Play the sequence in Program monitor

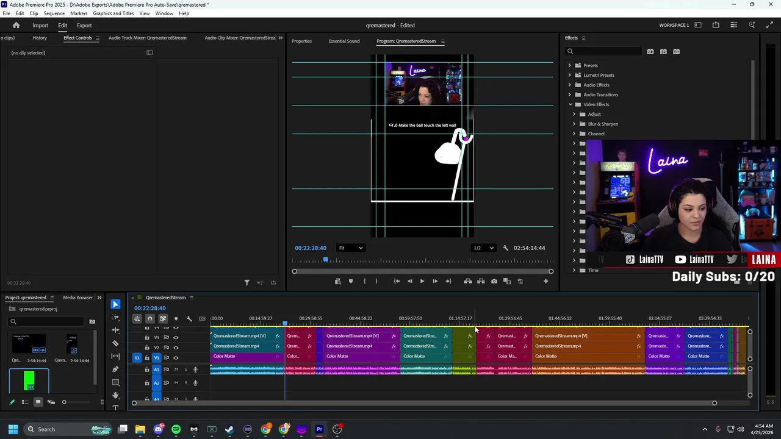click(x=422, y=281)
